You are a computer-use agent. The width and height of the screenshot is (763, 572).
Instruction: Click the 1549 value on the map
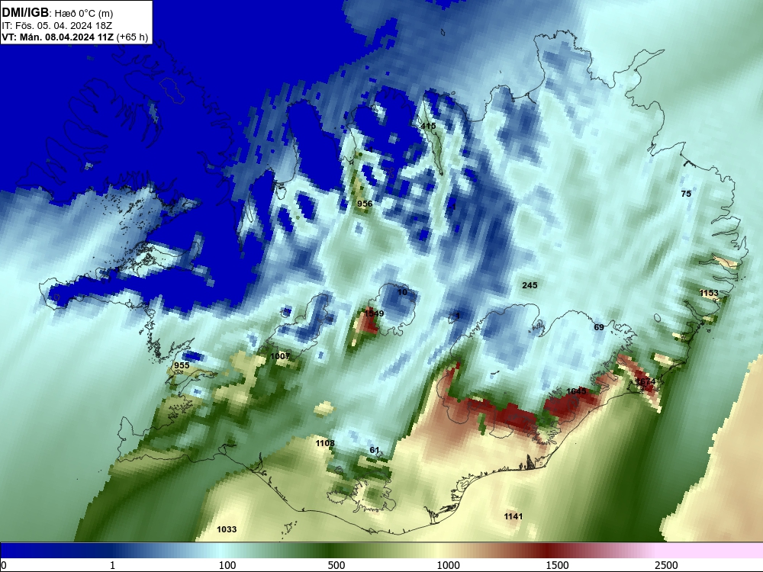click(x=374, y=313)
